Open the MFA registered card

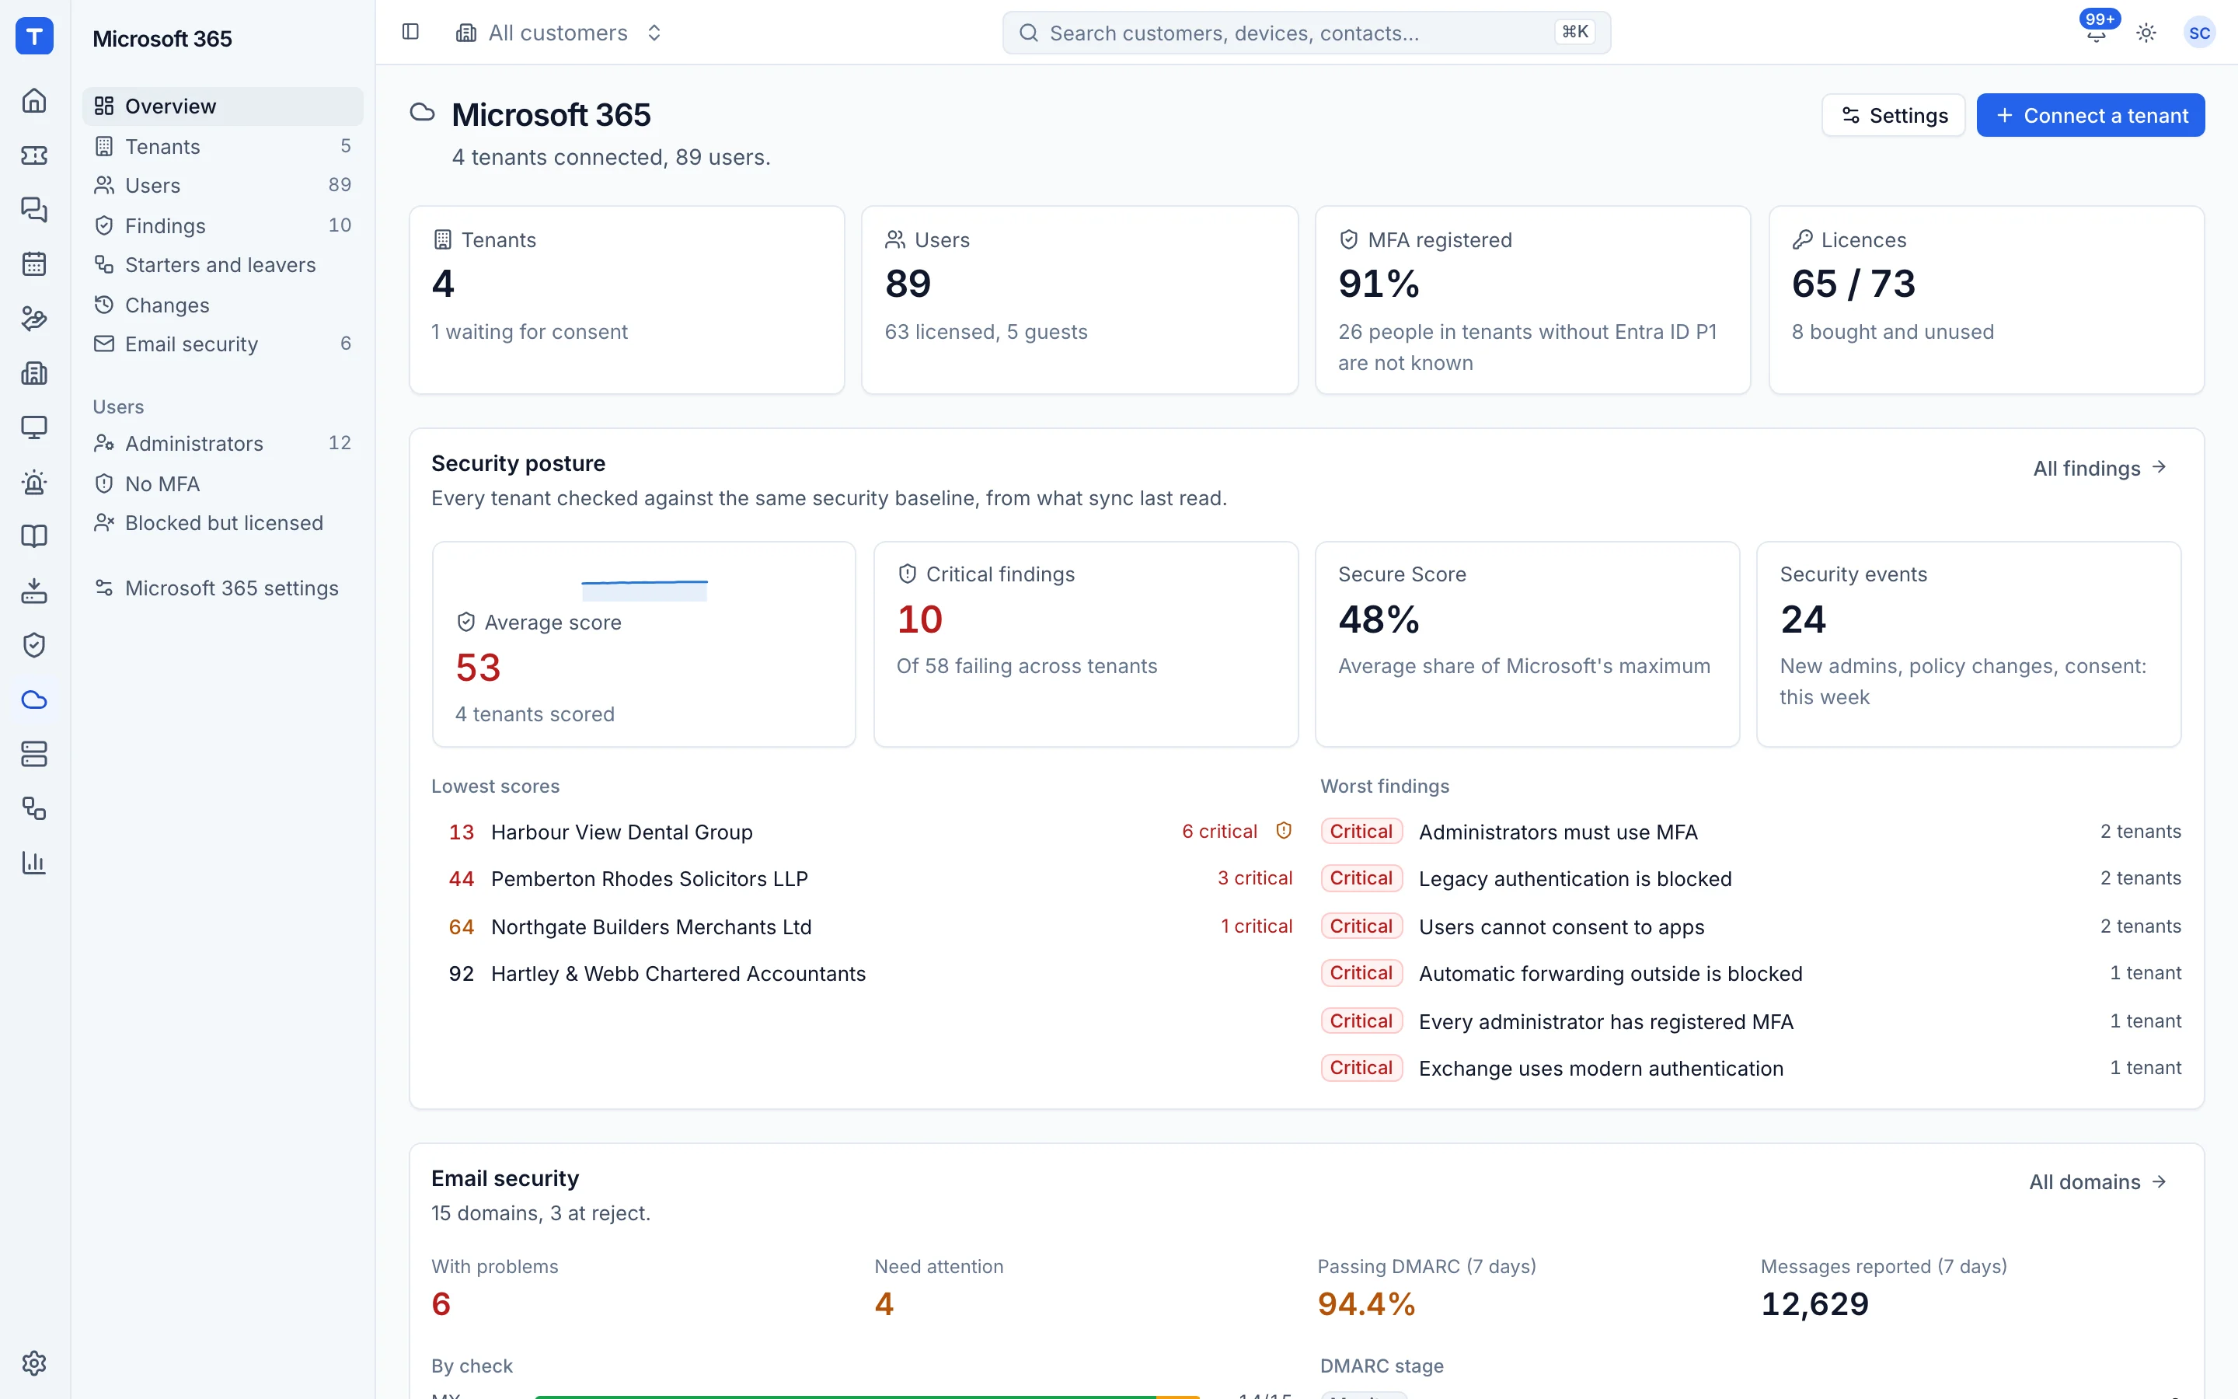pos(1532,300)
